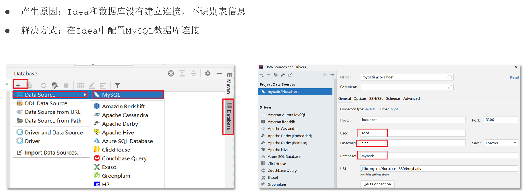
Task: Select mybatis@localhost data source
Action: pyautogui.click(x=295, y=92)
